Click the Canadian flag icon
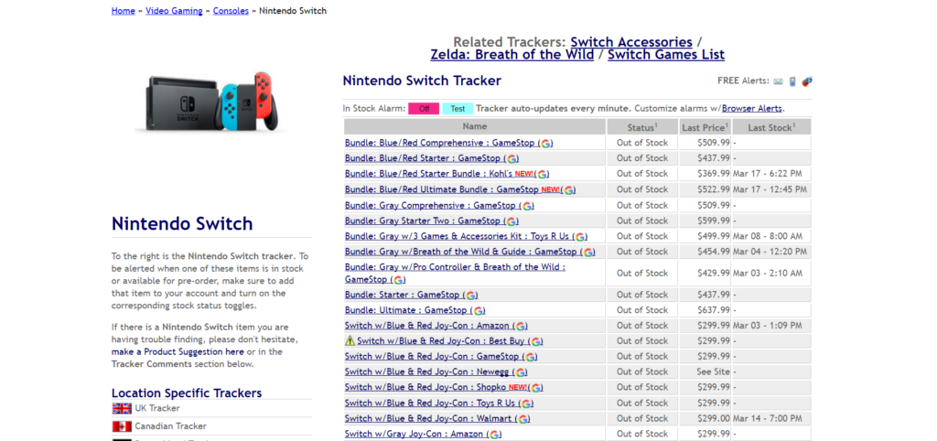The height and width of the screenshot is (441, 937). click(x=122, y=426)
